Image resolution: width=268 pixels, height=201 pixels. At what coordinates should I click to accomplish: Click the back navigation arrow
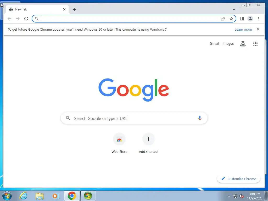(x=9, y=19)
